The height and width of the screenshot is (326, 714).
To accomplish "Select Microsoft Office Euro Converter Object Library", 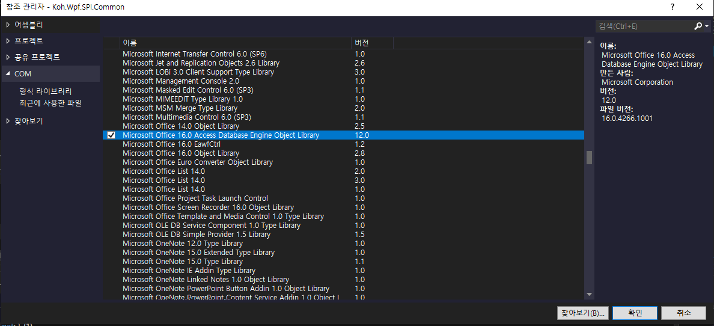I will click(344, 162).
